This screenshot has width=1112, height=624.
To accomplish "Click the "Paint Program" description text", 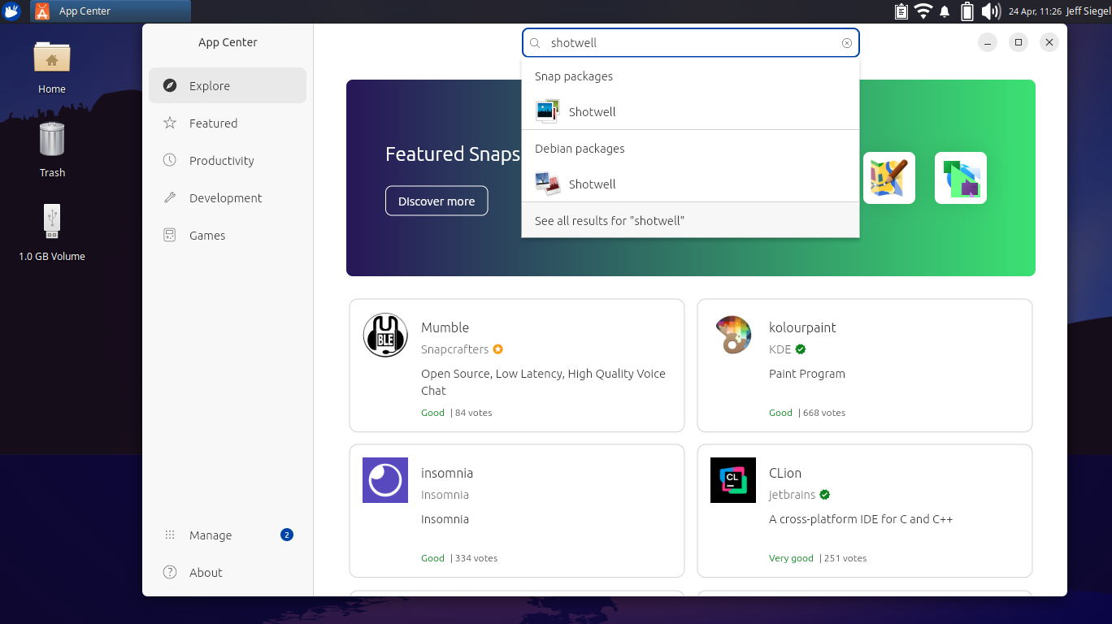I will click(x=807, y=374).
